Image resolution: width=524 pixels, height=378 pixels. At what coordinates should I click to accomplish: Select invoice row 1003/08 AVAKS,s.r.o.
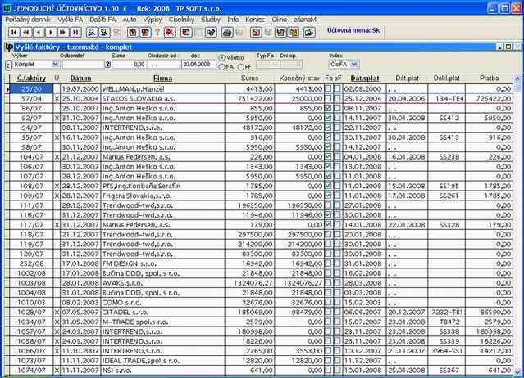pyautogui.click(x=261, y=283)
